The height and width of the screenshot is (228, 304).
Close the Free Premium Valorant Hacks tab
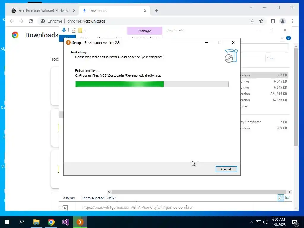(74, 11)
